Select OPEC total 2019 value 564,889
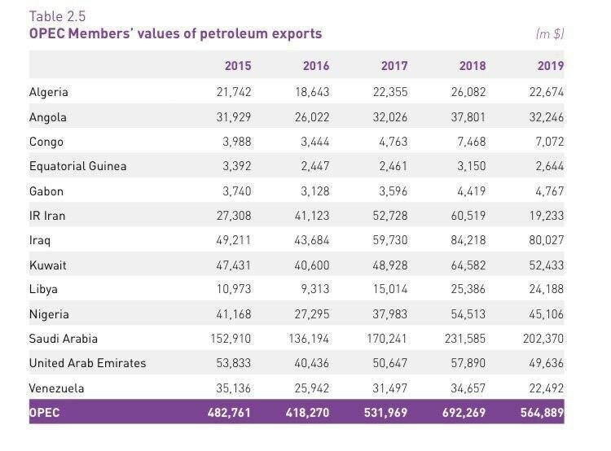This screenshot has height=451, width=611. click(x=542, y=413)
